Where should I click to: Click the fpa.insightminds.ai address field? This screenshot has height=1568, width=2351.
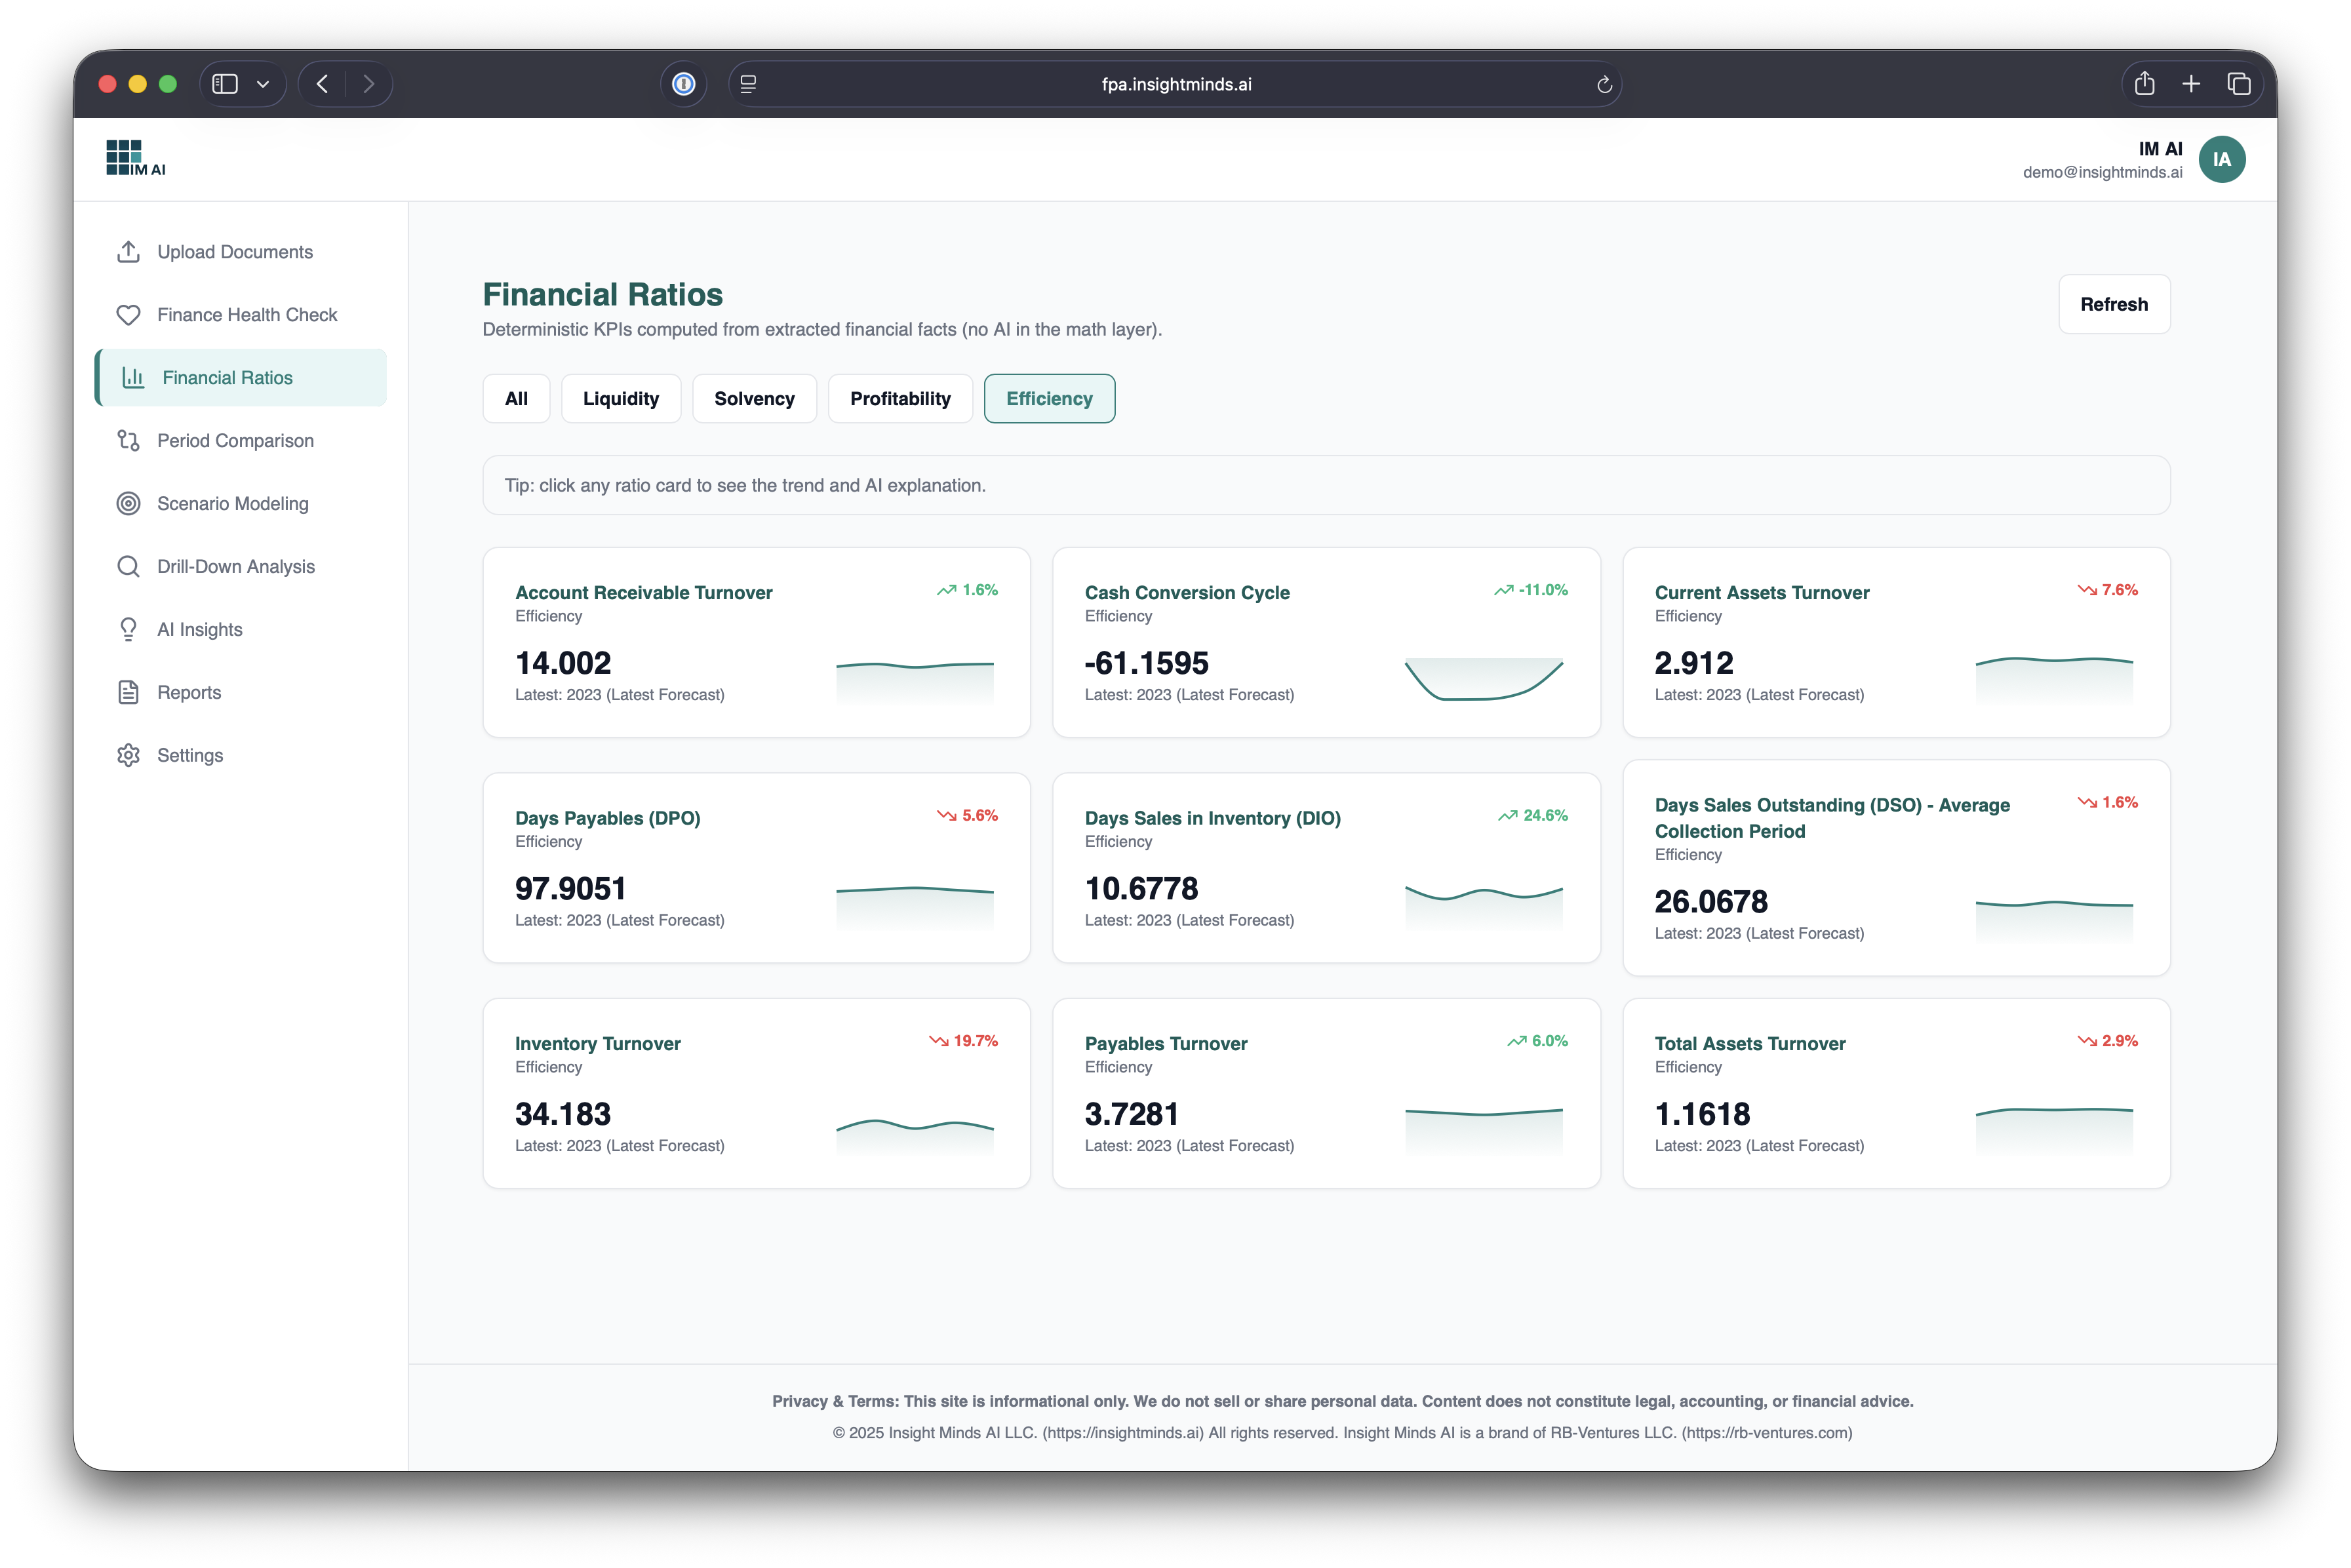[1176, 85]
